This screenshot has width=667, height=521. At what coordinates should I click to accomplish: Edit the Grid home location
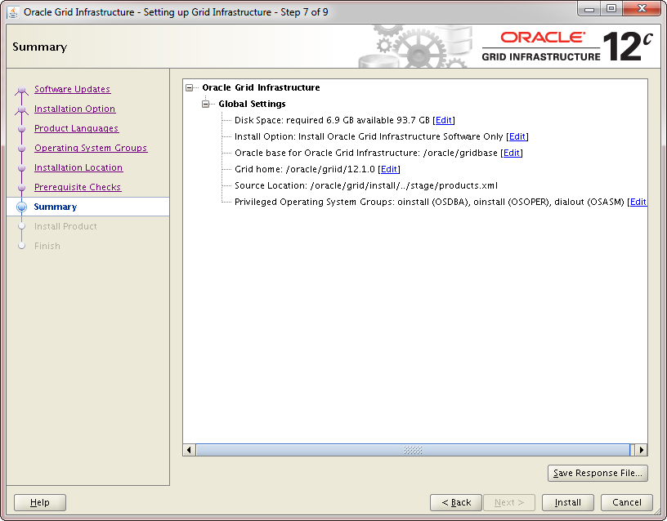389,170
